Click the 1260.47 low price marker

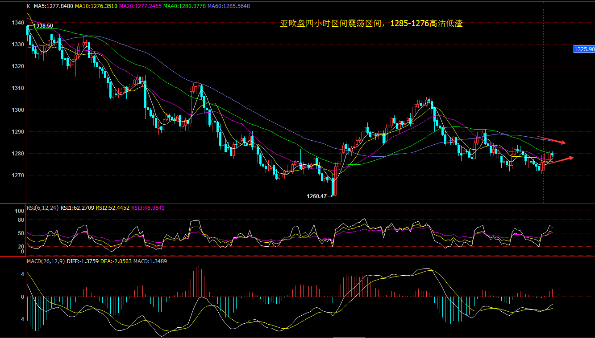pos(316,196)
